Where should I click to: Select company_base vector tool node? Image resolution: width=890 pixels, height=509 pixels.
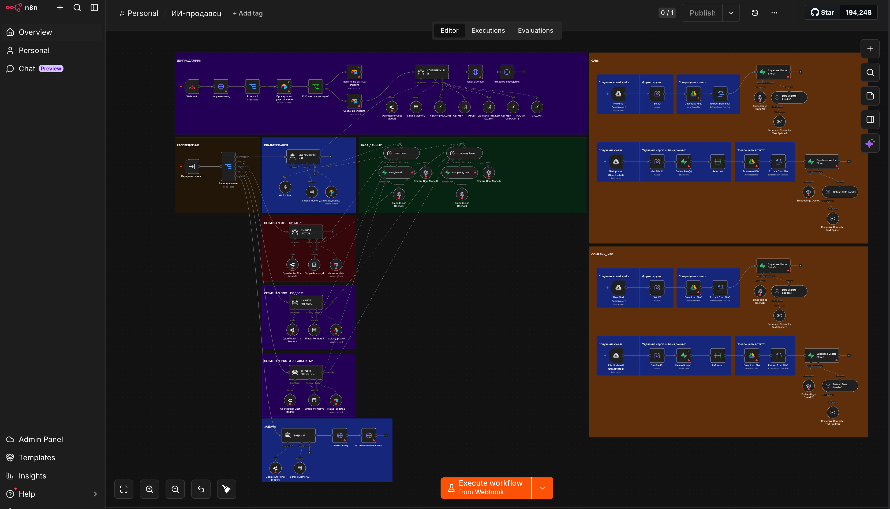(x=464, y=153)
